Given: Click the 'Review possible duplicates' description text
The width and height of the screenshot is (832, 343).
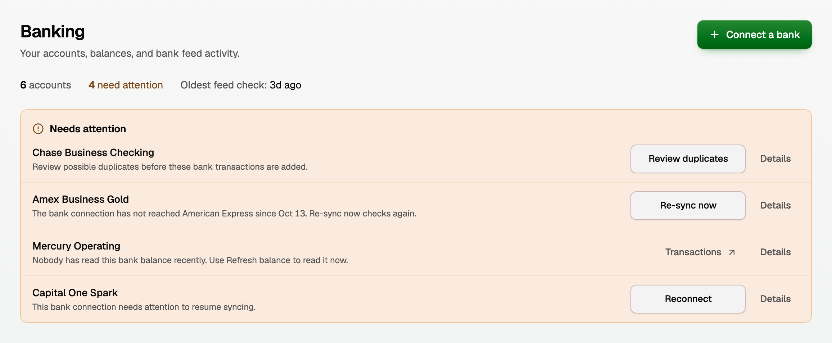Looking at the screenshot, I should tap(170, 167).
